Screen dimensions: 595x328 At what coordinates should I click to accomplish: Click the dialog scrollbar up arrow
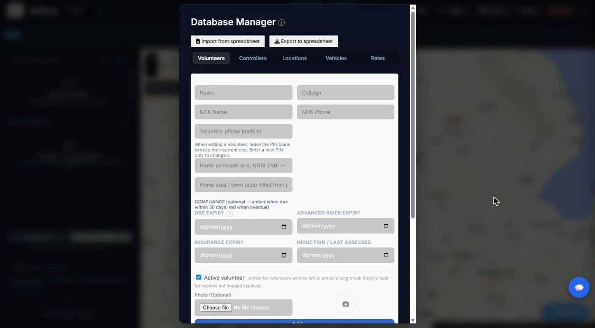coord(413,8)
